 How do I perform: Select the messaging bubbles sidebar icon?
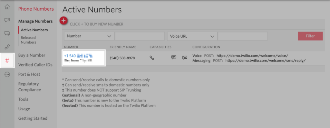[x=7, y=33]
